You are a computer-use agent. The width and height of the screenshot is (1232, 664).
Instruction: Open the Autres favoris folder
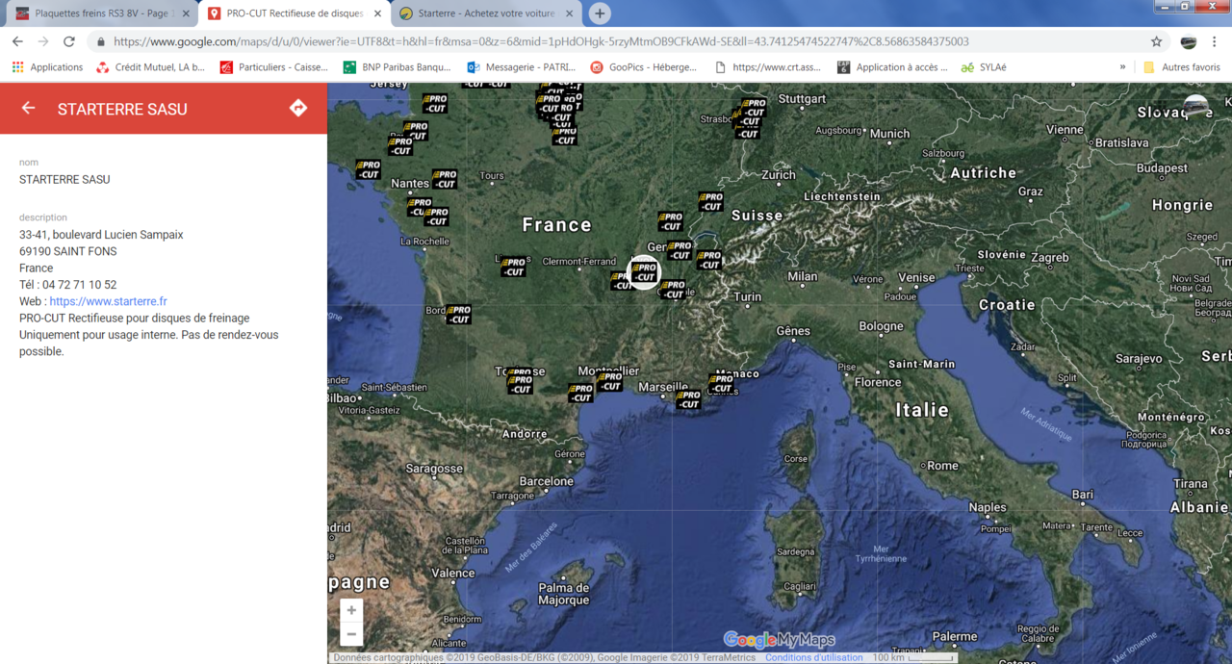click(x=1182, y=67)
